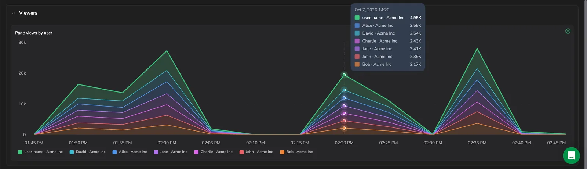Click the Viewers section title

coord(28,13)
